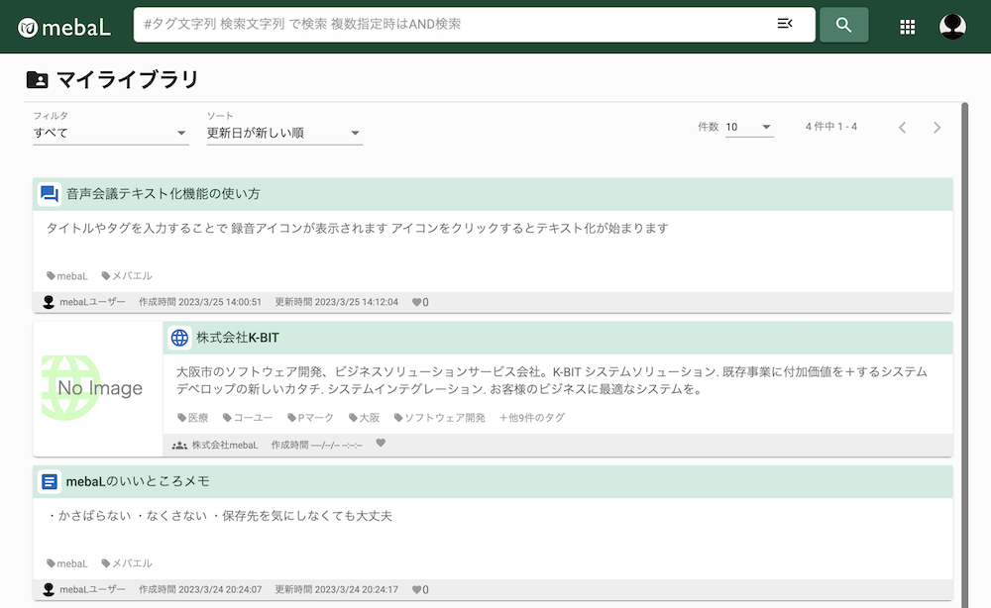Click the ・かさばらない memo body text
The image size is (991, 608).
[219, 516]
